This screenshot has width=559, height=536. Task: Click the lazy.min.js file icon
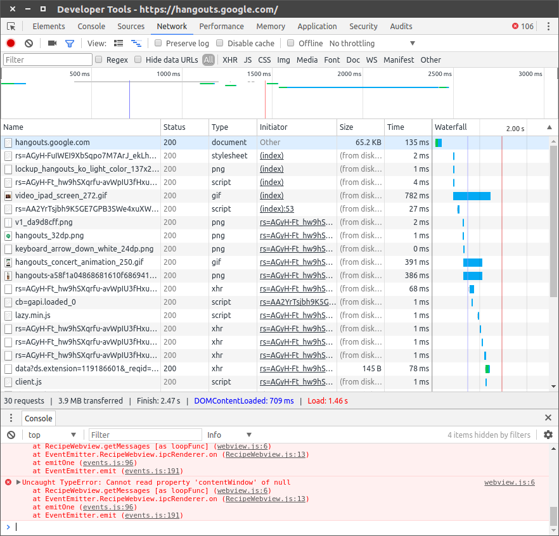[8, 316]
